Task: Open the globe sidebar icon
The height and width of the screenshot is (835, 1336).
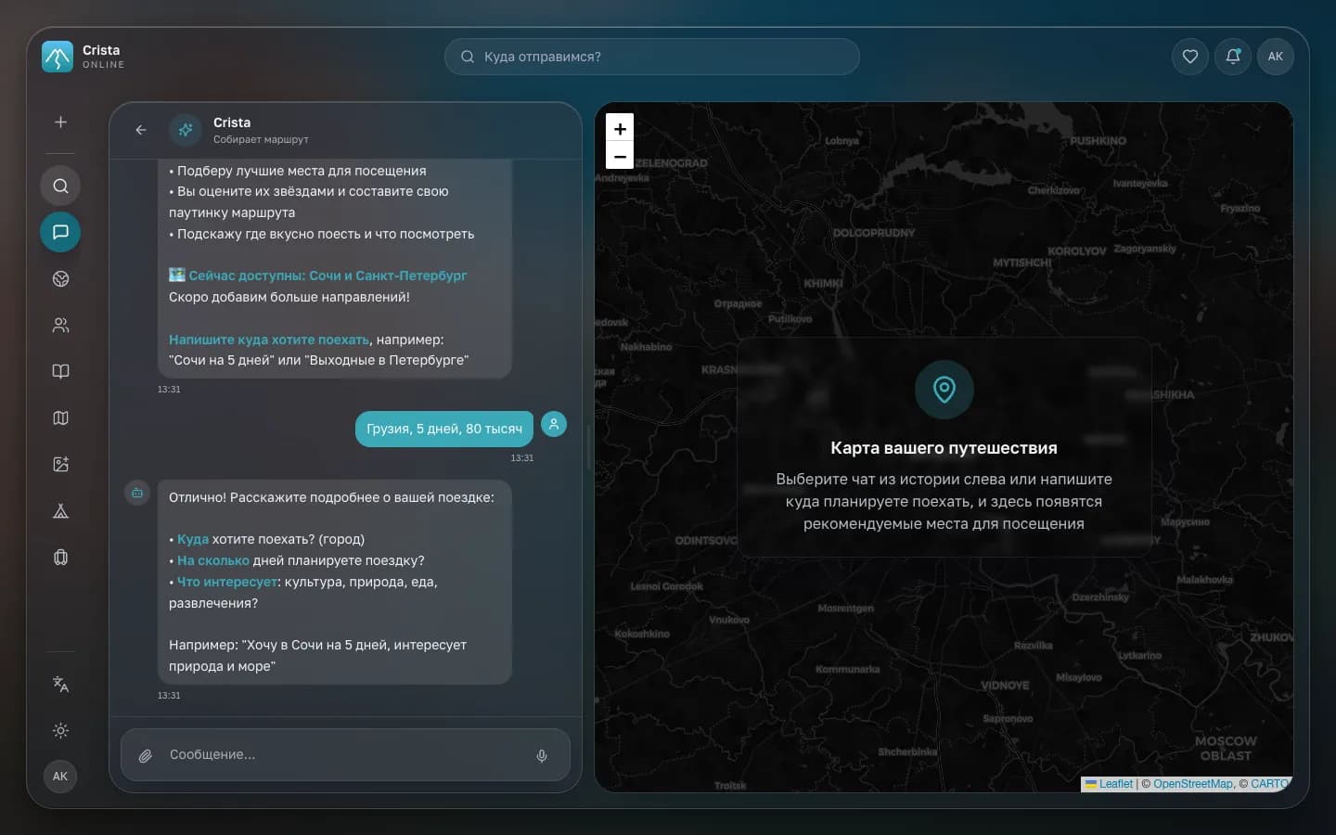Action: 60,278
